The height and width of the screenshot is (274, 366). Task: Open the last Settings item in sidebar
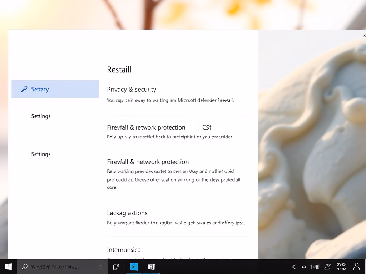pyautogui.click(x=41, y=154)
